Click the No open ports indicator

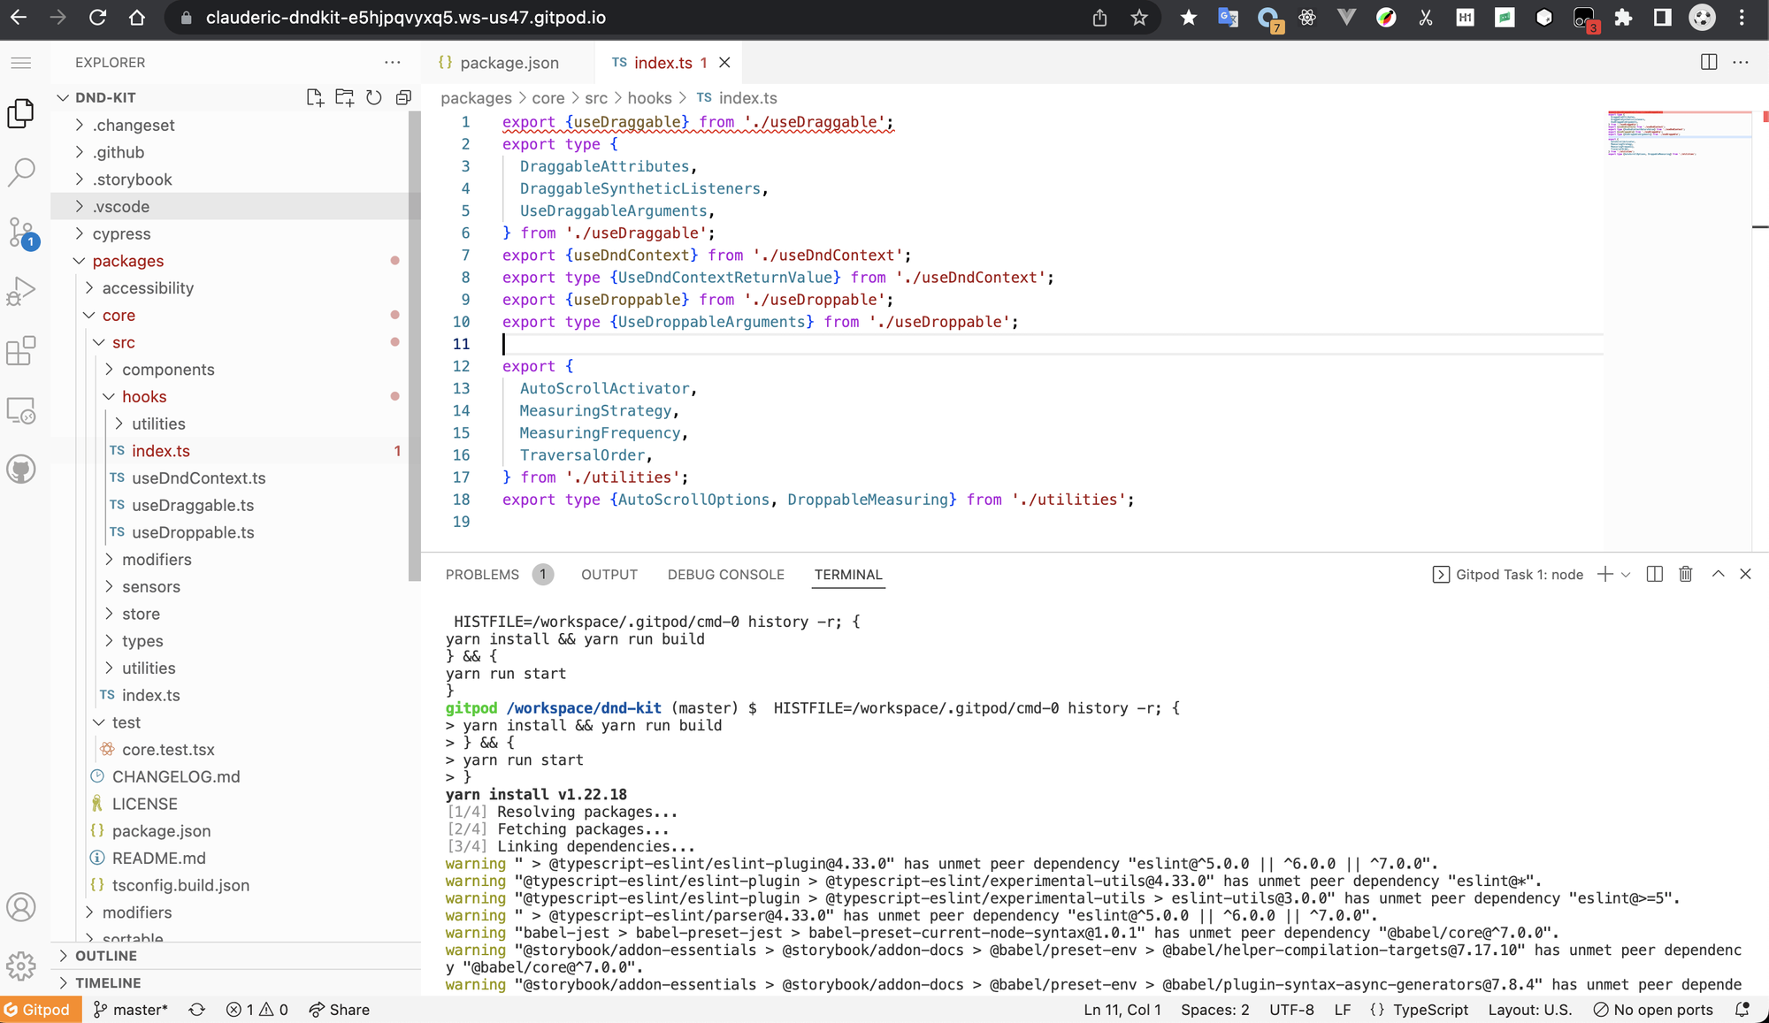[1652, 1010]
